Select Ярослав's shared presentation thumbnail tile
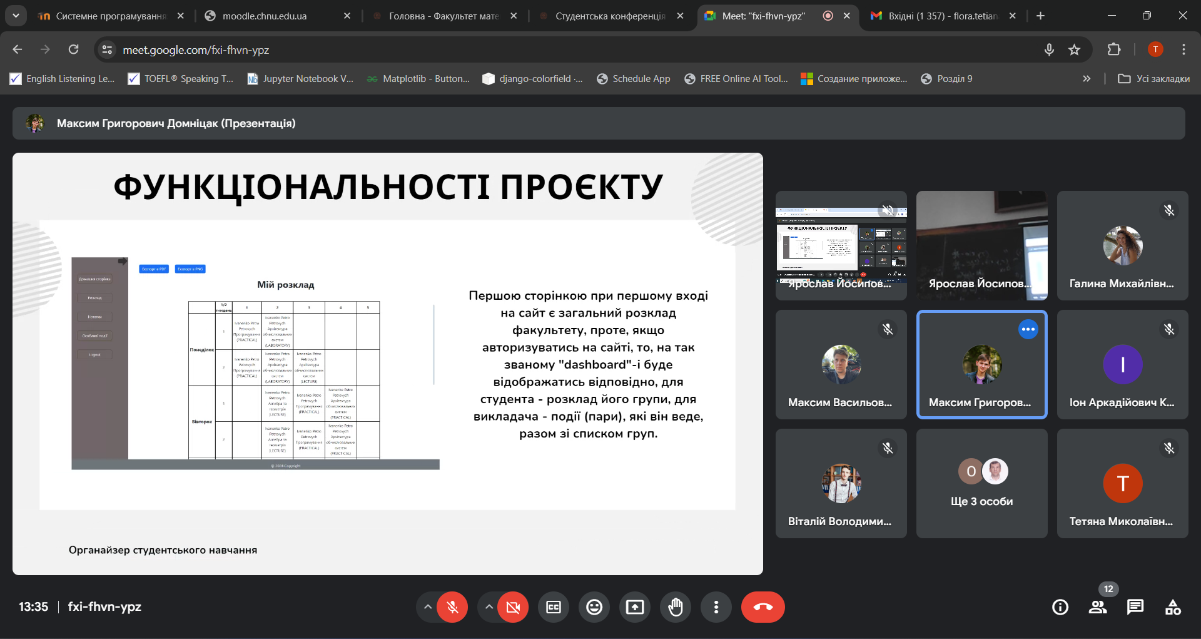The image size is (1201, 639). pos(841,245)
